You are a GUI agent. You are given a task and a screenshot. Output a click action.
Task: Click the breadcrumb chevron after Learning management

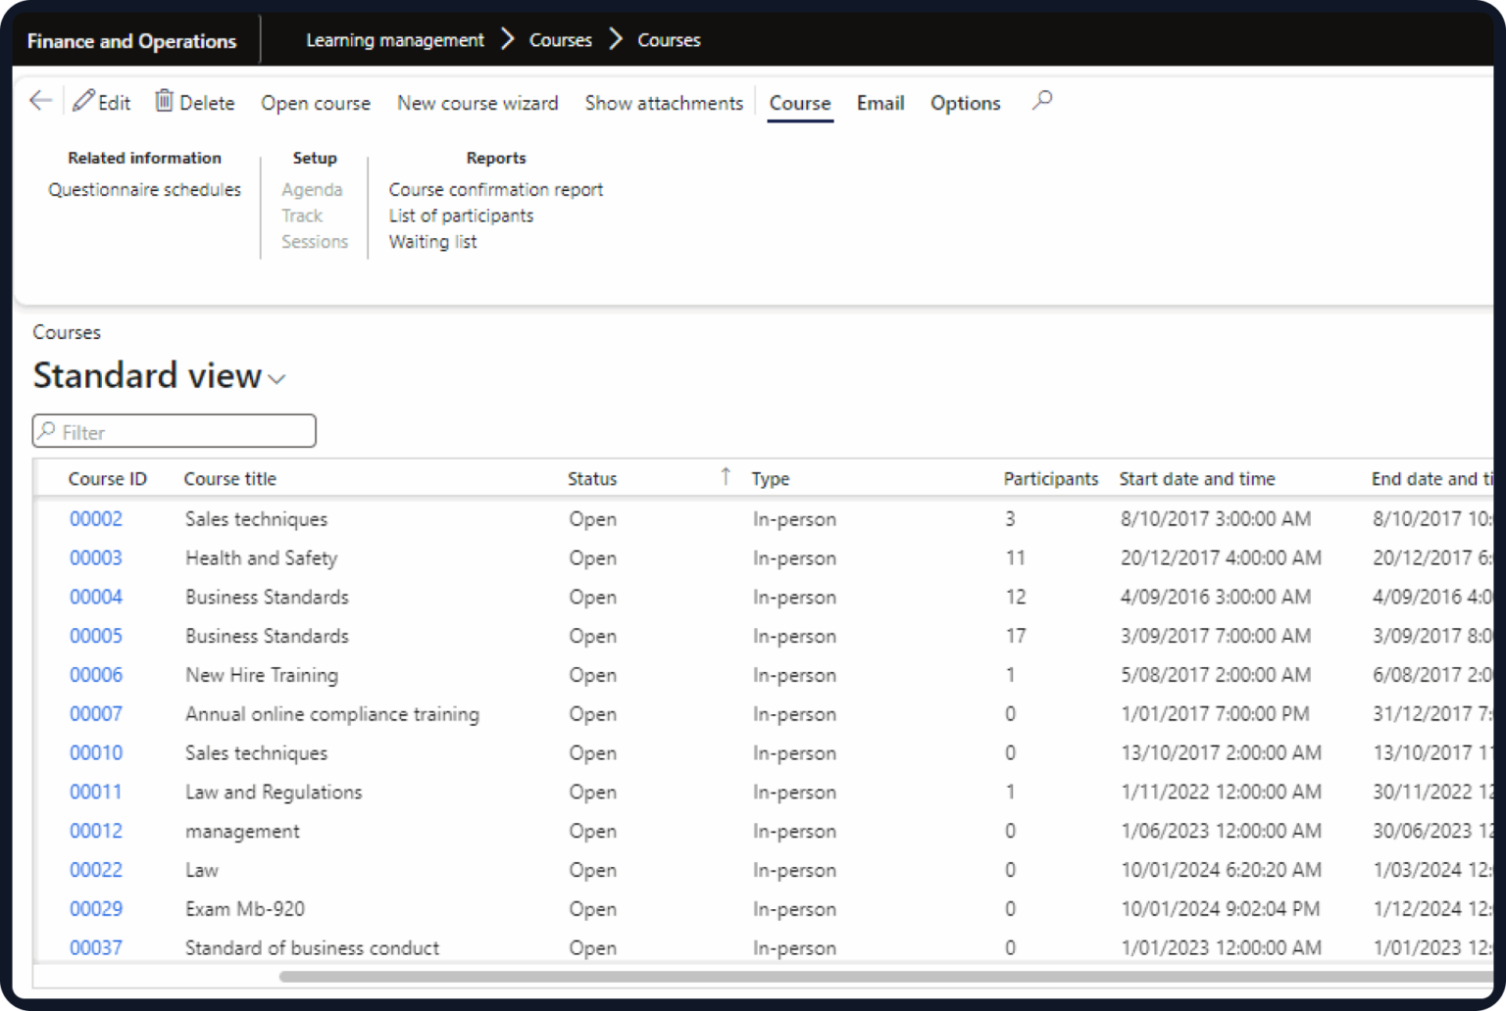pos(507,39)
